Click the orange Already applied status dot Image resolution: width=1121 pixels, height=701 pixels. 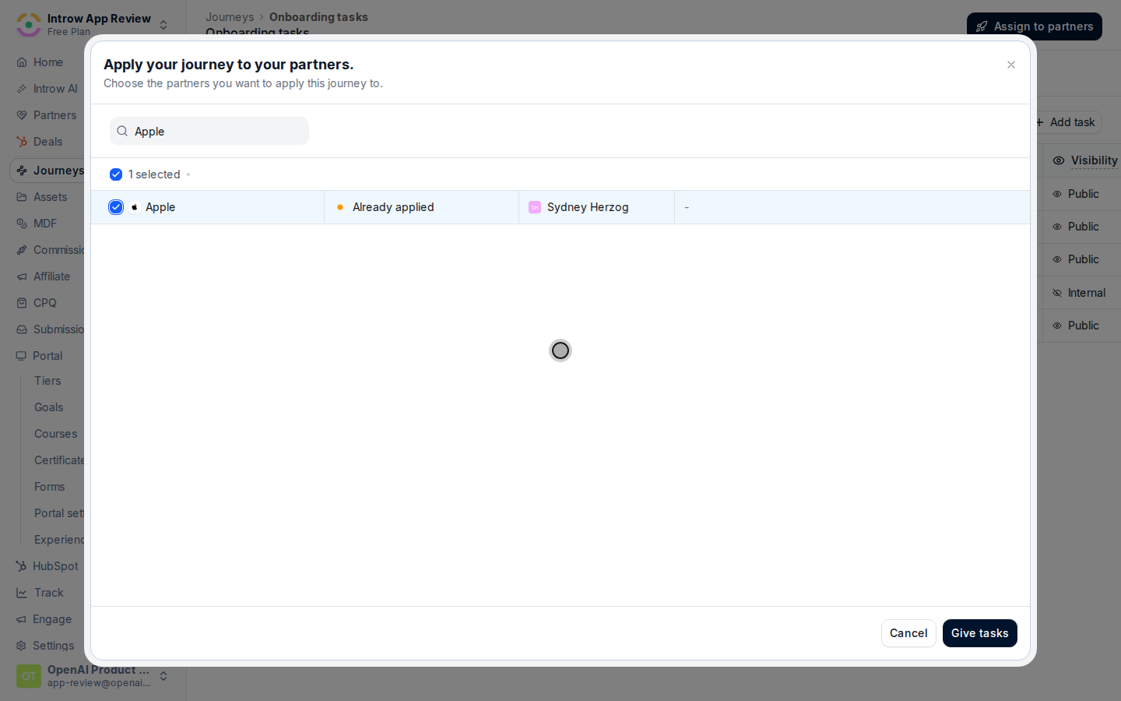click(x=340, y=207)
